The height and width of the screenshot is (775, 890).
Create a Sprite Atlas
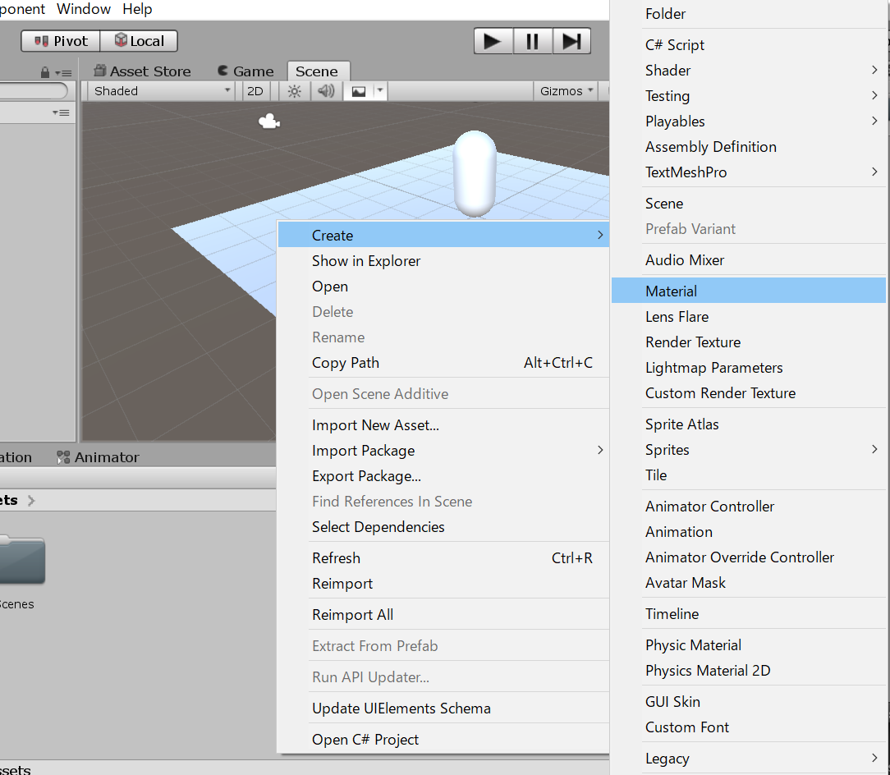pyautogui.click(x=749, y=424)
